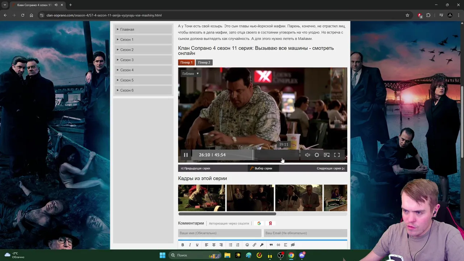Switch to Плеер 1 tab
The width and height of the screenshot is (464, 261).
pos(186,62)
